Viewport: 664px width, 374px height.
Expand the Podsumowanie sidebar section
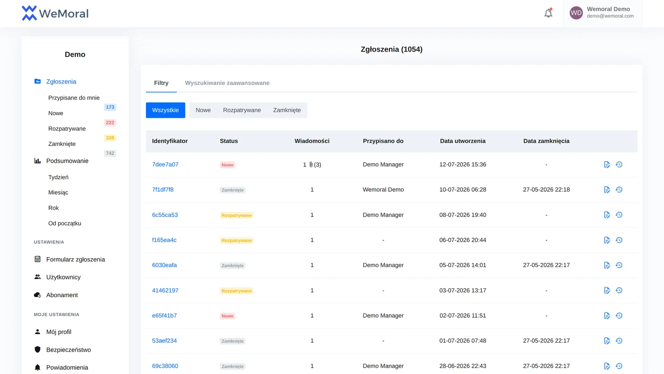[x=75, y=161]
